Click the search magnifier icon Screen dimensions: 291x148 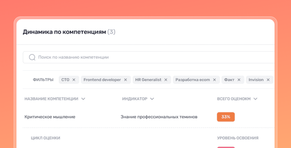pyautogui.click(x=32, y=57)
